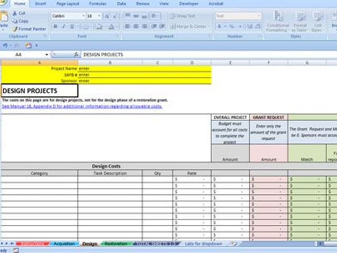Click Increase Decimal icon
Image resolution: width=337 pixels, height=253 pixels.
249,26
